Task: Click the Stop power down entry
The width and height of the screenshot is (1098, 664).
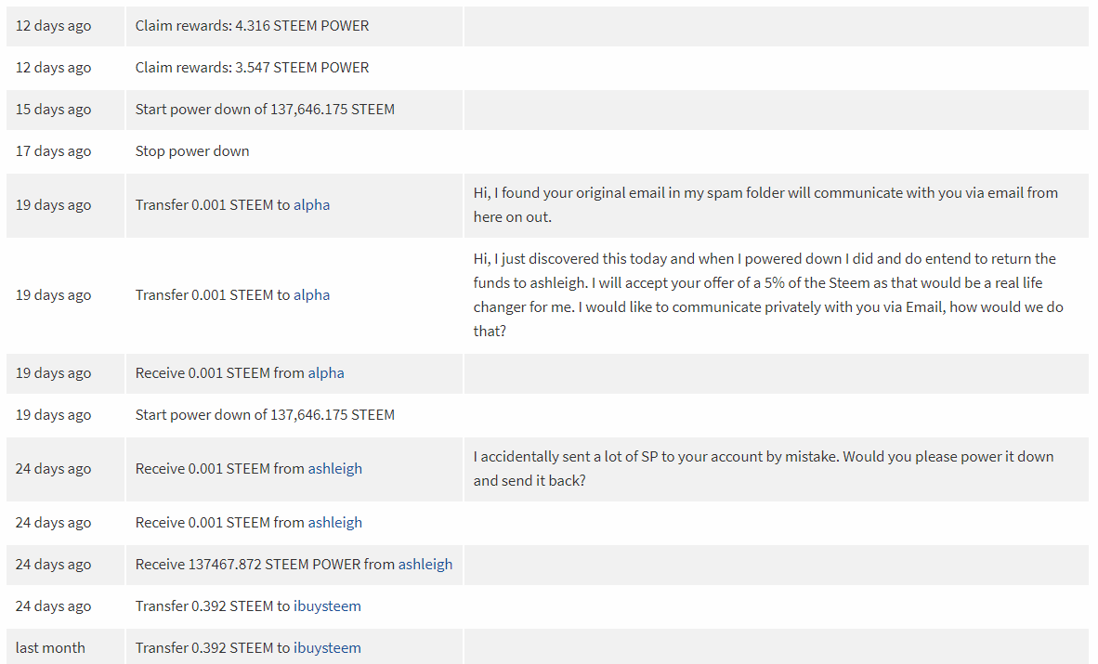Action: tap(192, 151)
